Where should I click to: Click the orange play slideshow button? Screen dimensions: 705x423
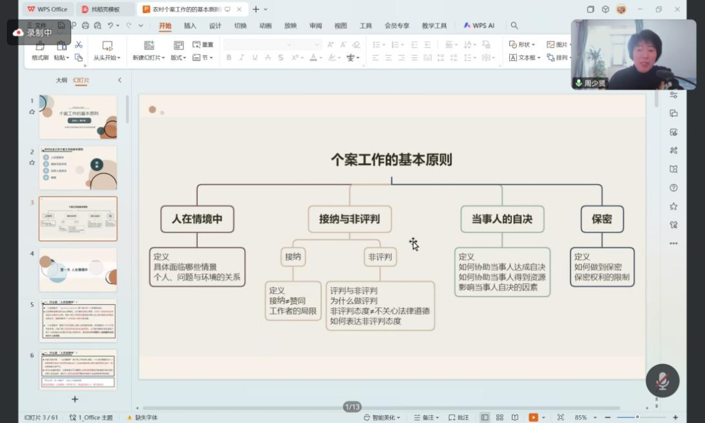533,417
